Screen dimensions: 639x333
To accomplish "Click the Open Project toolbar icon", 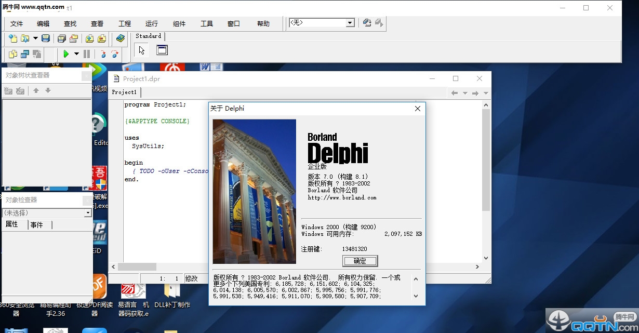I will [x=74, y=38].
